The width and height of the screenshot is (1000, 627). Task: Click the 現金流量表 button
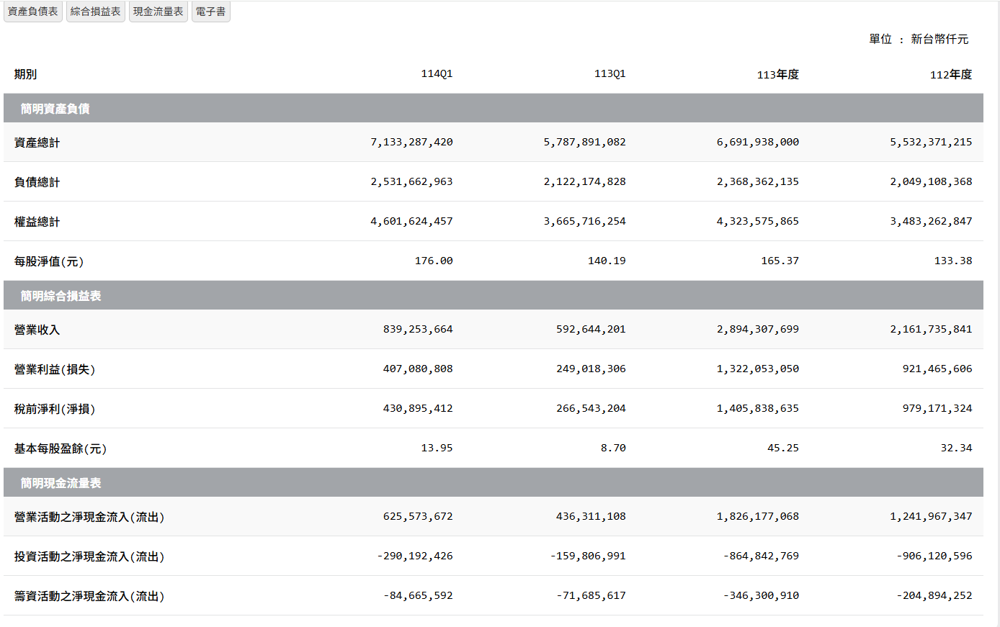pos(159,12)
